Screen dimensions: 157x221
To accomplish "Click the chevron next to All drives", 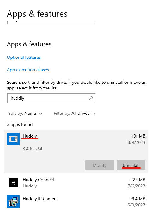I will coord(94,114).
